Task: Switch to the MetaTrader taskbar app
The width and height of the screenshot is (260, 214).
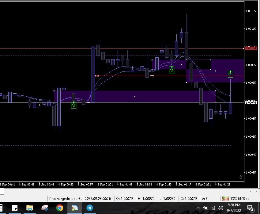Action: tap(75, 208)
